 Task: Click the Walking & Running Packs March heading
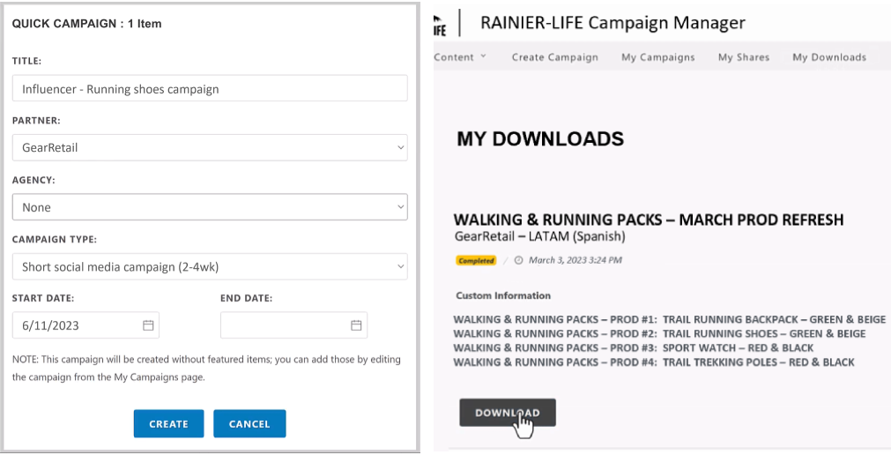pos(648,220)
